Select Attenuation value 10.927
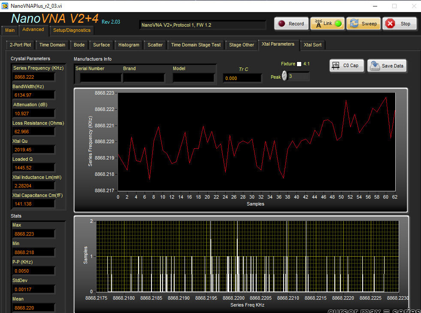This screenshot has height=313, width=421. pos(34,114)
